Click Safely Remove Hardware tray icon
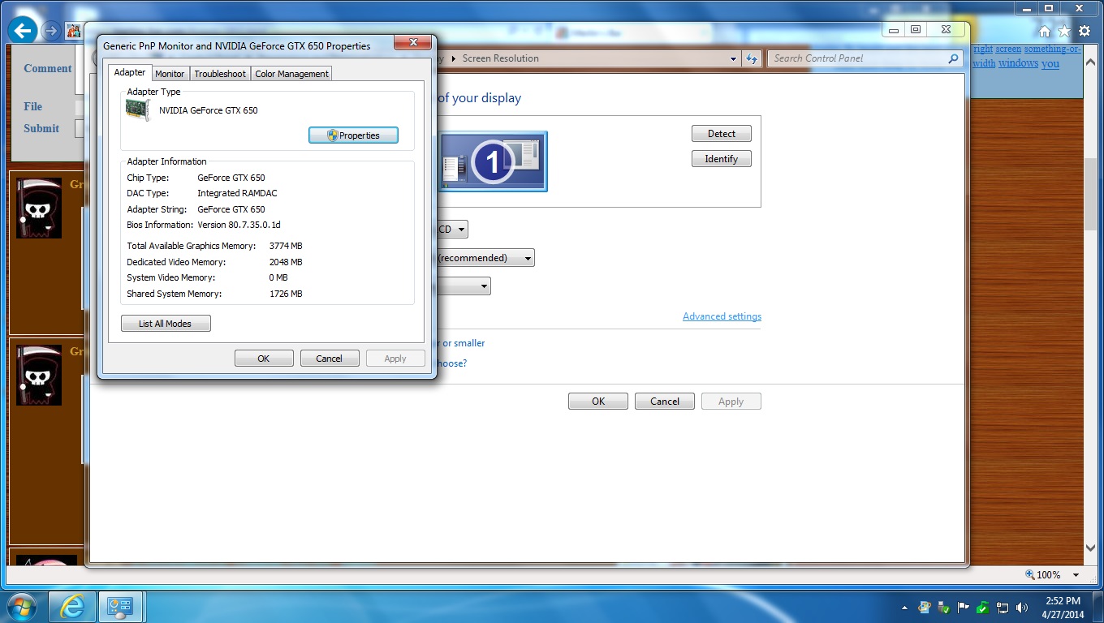The height and width of the screenshot is (623, 1104). pyautogui.click(x=944, y=607)
